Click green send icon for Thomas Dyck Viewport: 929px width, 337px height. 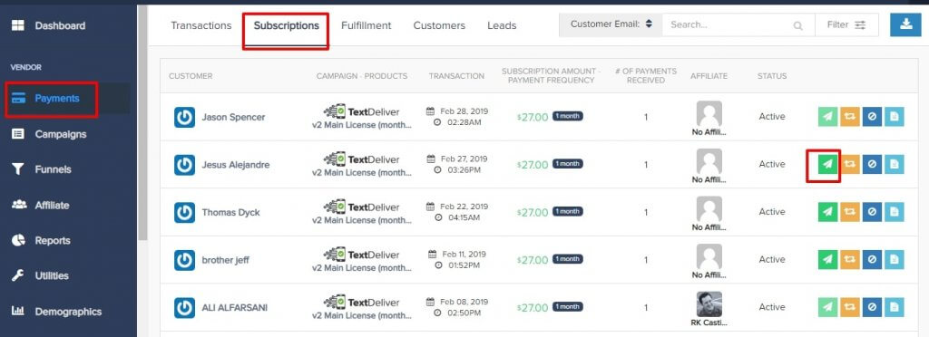[828, 212]
